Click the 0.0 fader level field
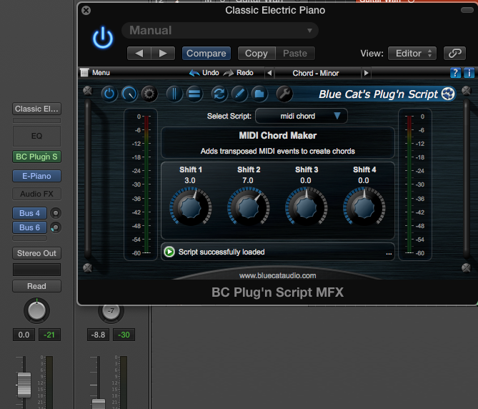 coord(24,335)
